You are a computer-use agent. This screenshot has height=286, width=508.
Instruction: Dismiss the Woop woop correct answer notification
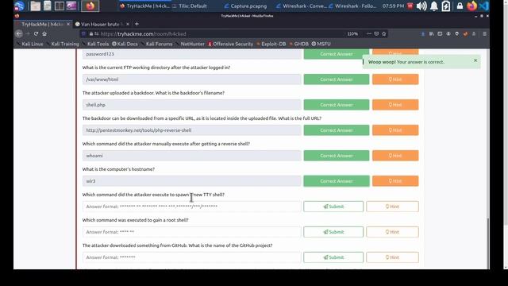pos(475,60)
